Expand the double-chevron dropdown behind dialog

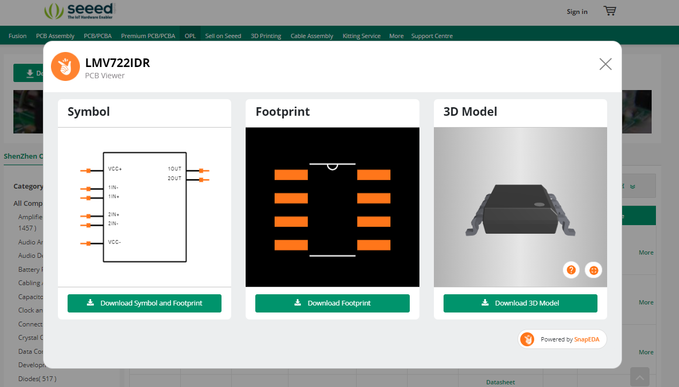pyautogui.click(x=632, y=187)
